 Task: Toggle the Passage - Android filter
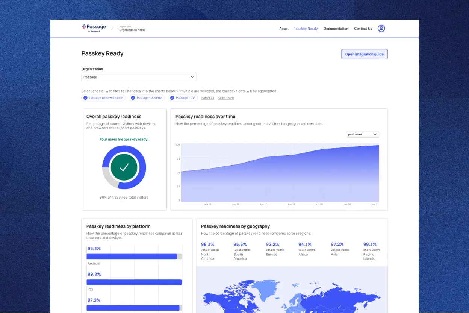click(x=147, y=98)
